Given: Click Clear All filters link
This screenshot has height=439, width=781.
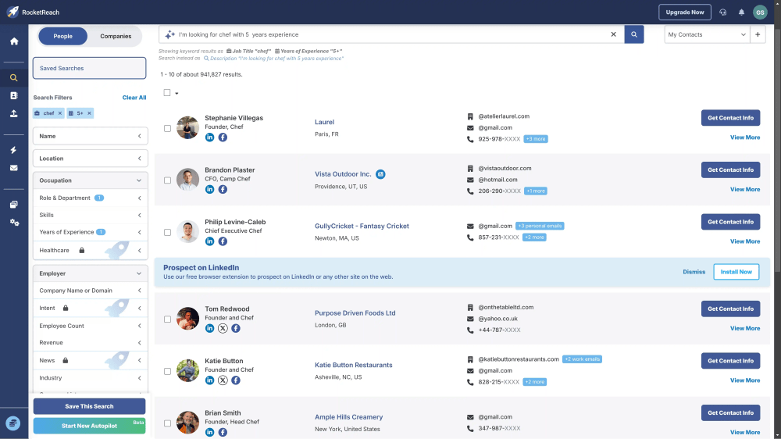Looking at the screenshot, I should coord(134,98).
